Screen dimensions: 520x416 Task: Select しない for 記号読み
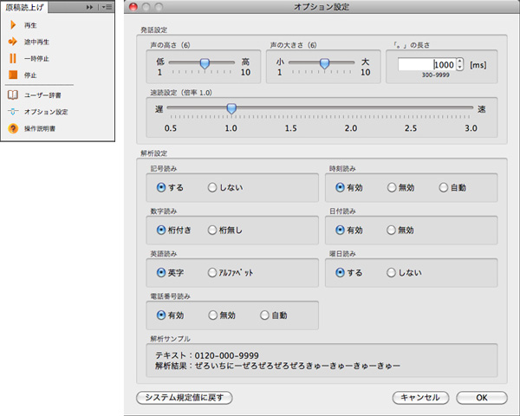click(x=213, y=186)
